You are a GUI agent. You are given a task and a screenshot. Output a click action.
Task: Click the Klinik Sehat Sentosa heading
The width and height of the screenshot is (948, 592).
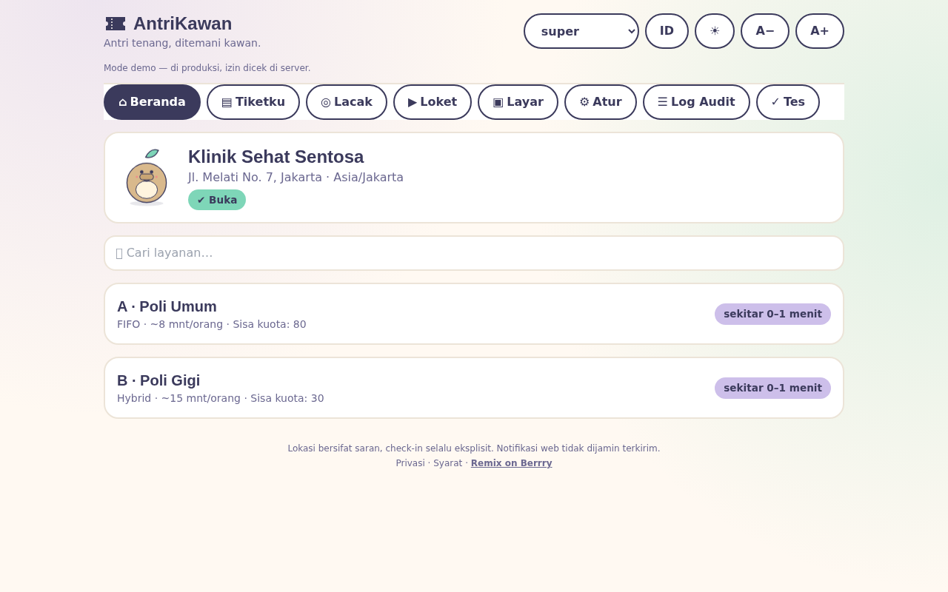[x=276, y=157]
